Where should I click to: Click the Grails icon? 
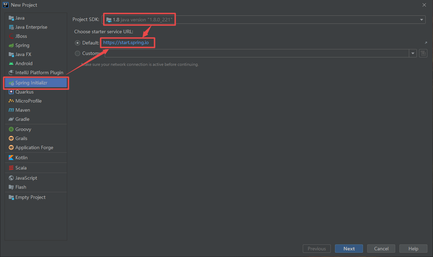pos(11,138)
